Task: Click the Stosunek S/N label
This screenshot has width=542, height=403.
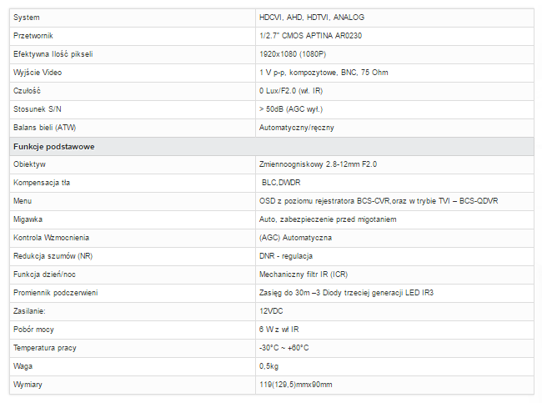Action: point(38,109)
